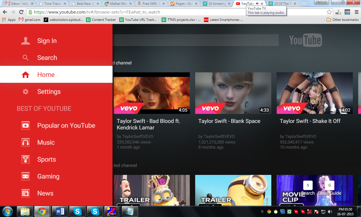Open the crowned Minion trailer thumbnail
This screenshot has height=217, width=361.
pos(152,190)
